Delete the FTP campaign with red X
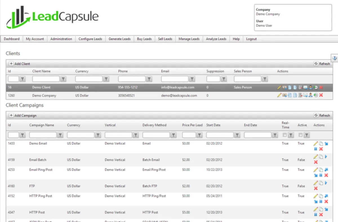Viewport: 338px width, 222px height. (316, 188)
